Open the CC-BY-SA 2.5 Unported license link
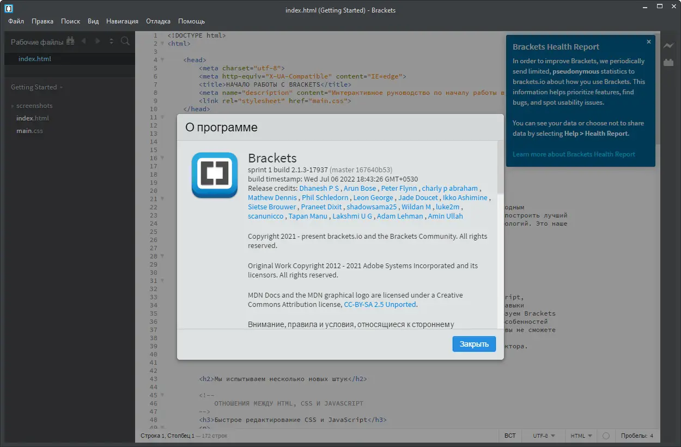681x447 pixels. (380, 304)
